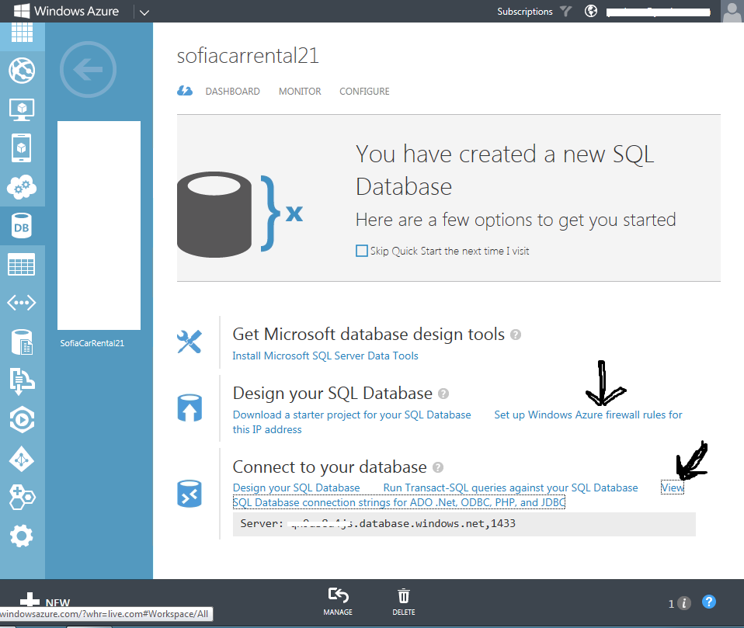Viewport: 744px width, 628px height.
Task: Open Cloud Services in the sidebar
Action: tap(22, 187)
